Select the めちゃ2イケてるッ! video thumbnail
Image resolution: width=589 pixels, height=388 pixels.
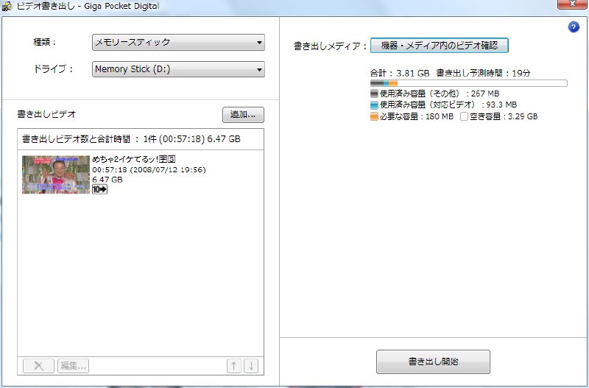pyautogui.click(x=56, y=174)
